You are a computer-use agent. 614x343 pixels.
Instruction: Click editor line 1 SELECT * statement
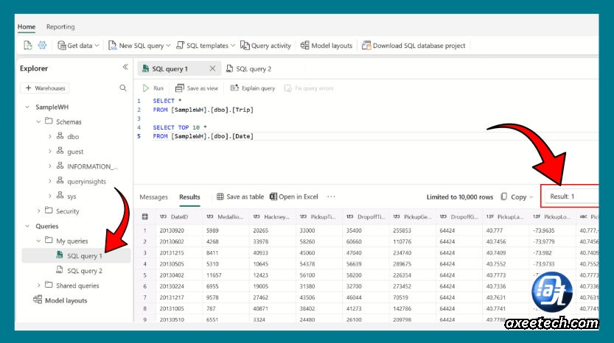[x=167, y=101]
